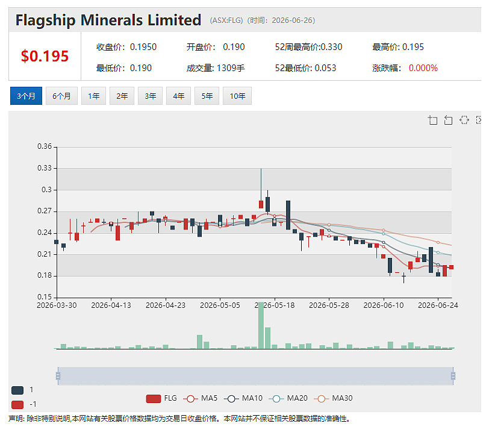
Task: Click the 声明 disclaimer text below chart
Action: coord(179,419)
